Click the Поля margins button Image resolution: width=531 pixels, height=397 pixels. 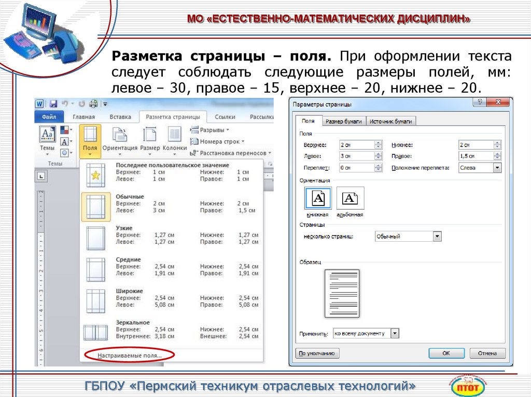coord(90,141)
